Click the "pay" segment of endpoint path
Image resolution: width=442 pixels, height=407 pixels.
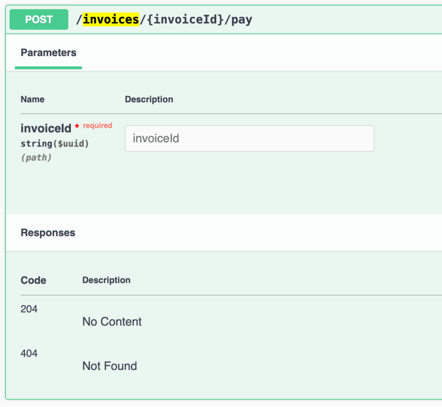(x=242, y=19)
